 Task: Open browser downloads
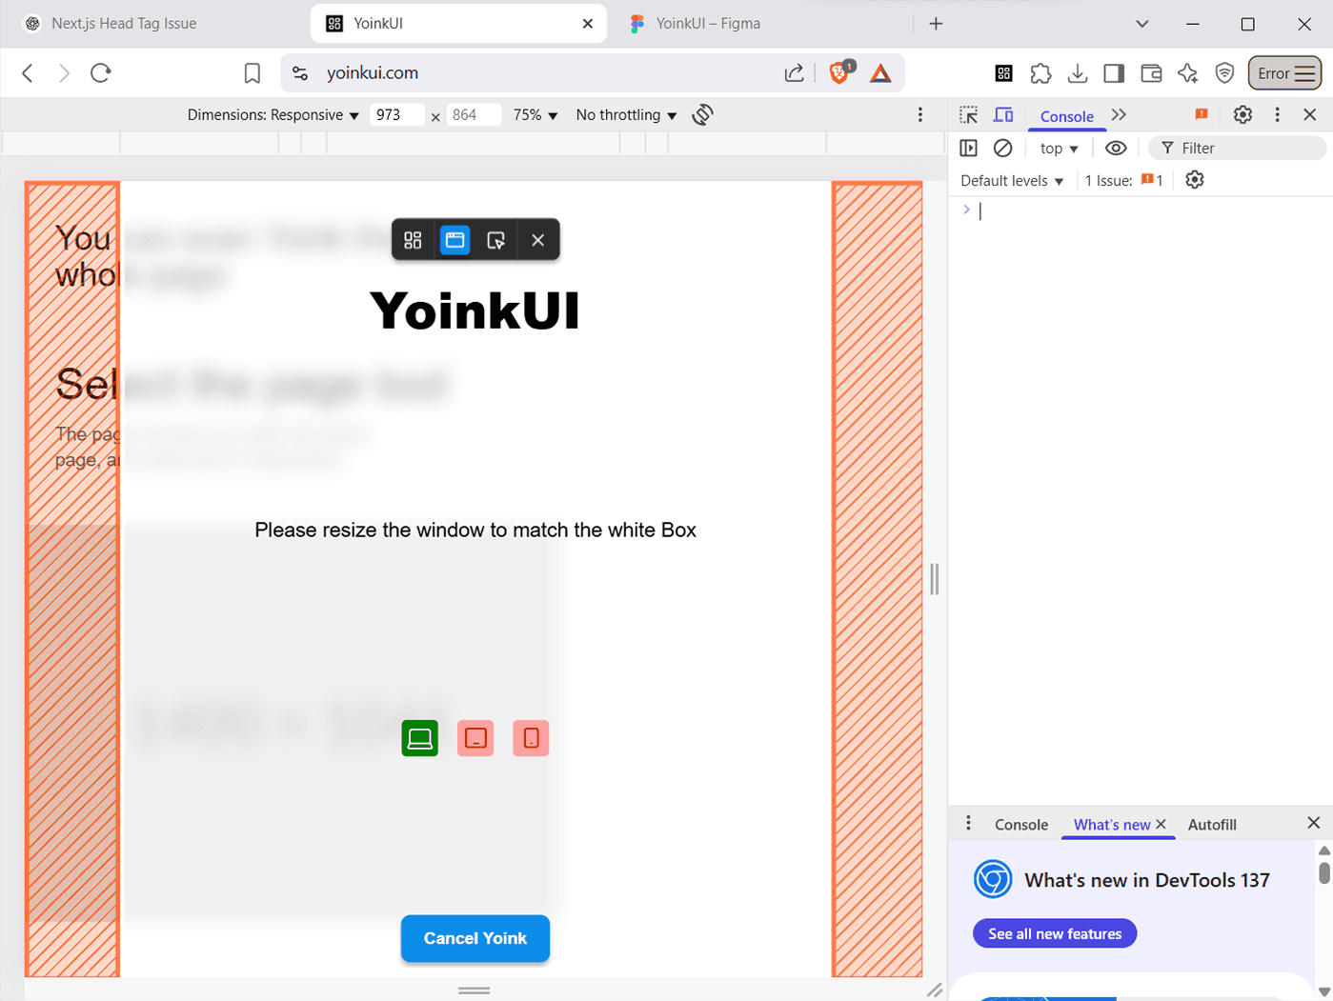pos(1078,73)
